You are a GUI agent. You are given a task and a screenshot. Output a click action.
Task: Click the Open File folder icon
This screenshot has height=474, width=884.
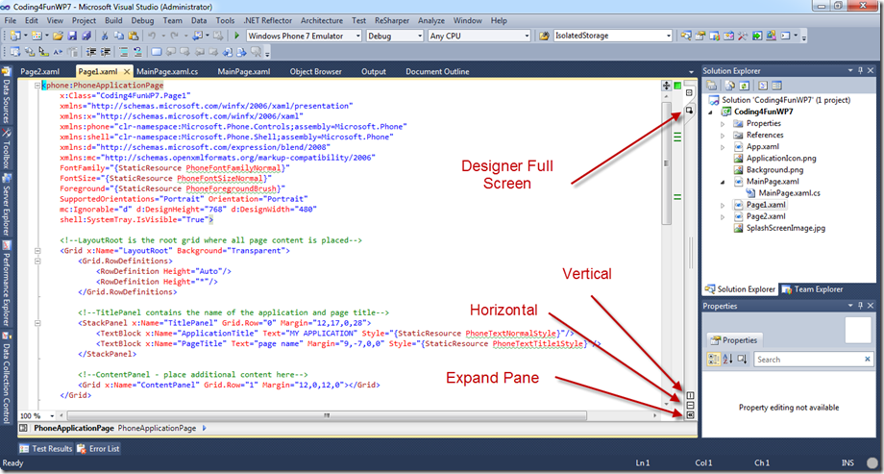(58, 36)
